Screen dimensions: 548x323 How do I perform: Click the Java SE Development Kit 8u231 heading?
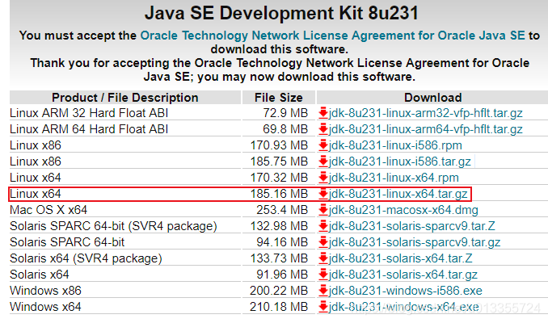click(281, 13)
